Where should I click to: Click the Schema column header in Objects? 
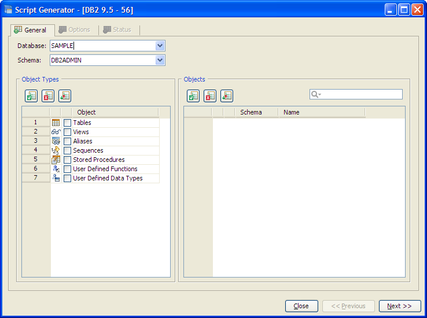click(256, 112)
